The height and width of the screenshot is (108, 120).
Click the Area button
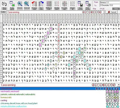[116, 9]
